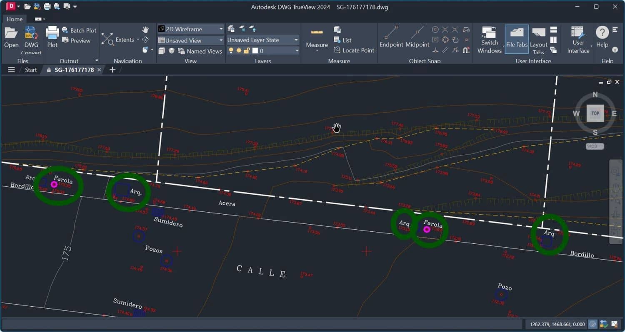This screenshot has height=332, width=625.
Task: Open the Unsaved View dropdown
Action: click(221, 40)
